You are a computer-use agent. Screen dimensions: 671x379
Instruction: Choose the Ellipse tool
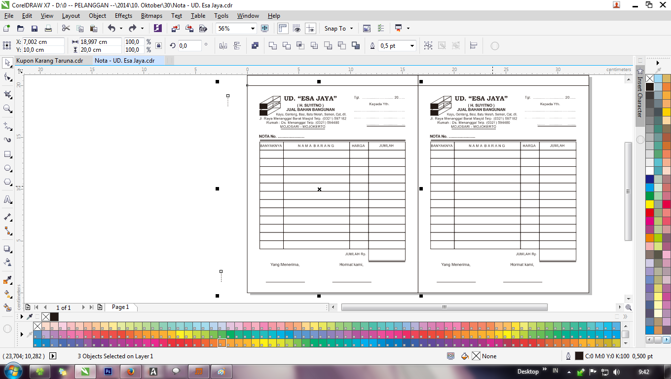pyautogui.click(x=7, y=168)
